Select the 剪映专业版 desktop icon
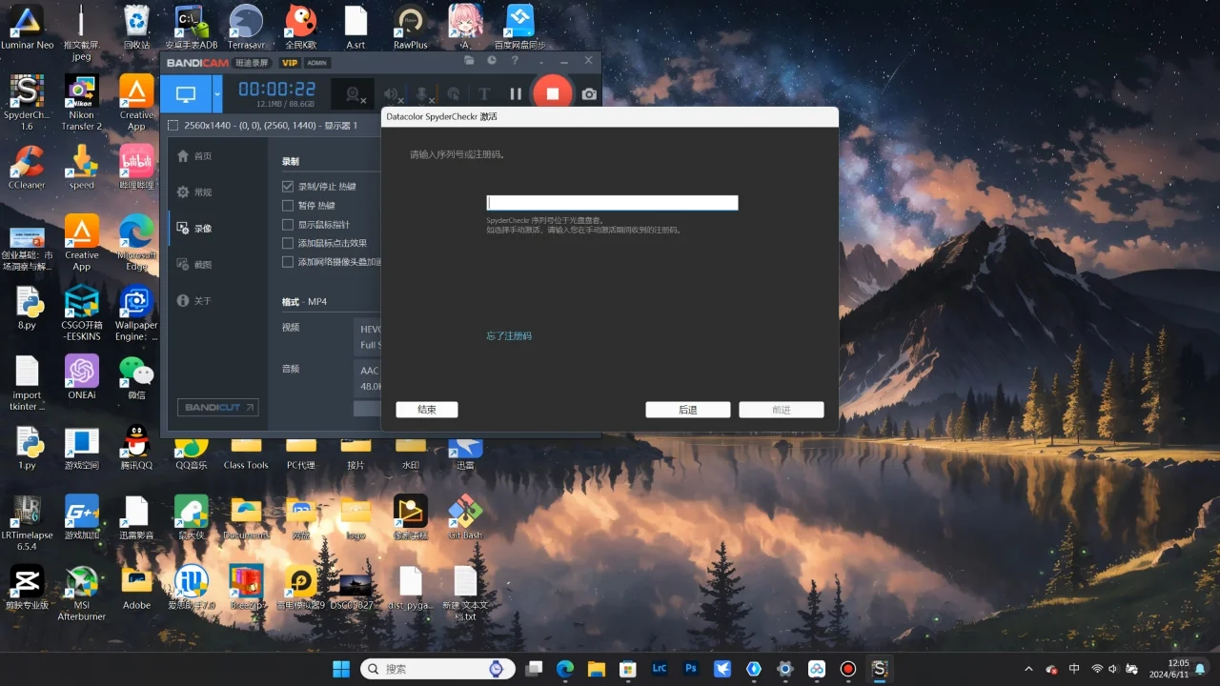 27,587
